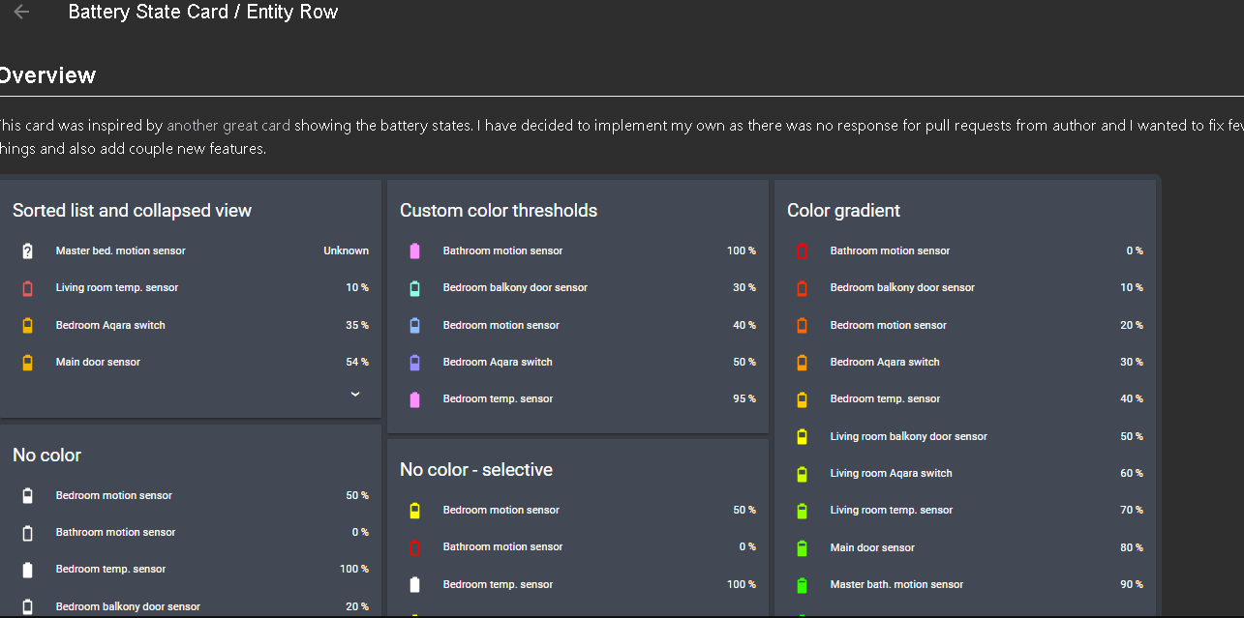
Task: Click the yellow battery icon for Bedroom Aqara switch
Action: click(x=27, y=324)
